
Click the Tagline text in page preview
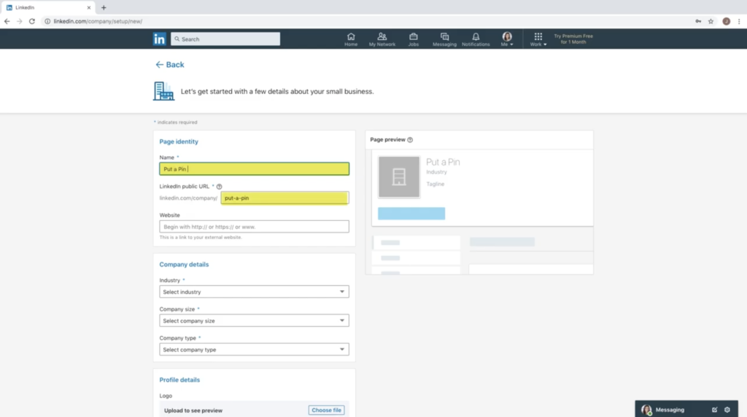point(436,184)
